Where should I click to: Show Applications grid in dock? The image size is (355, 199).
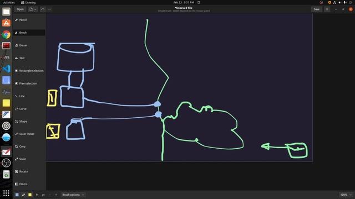pos(6,193)
